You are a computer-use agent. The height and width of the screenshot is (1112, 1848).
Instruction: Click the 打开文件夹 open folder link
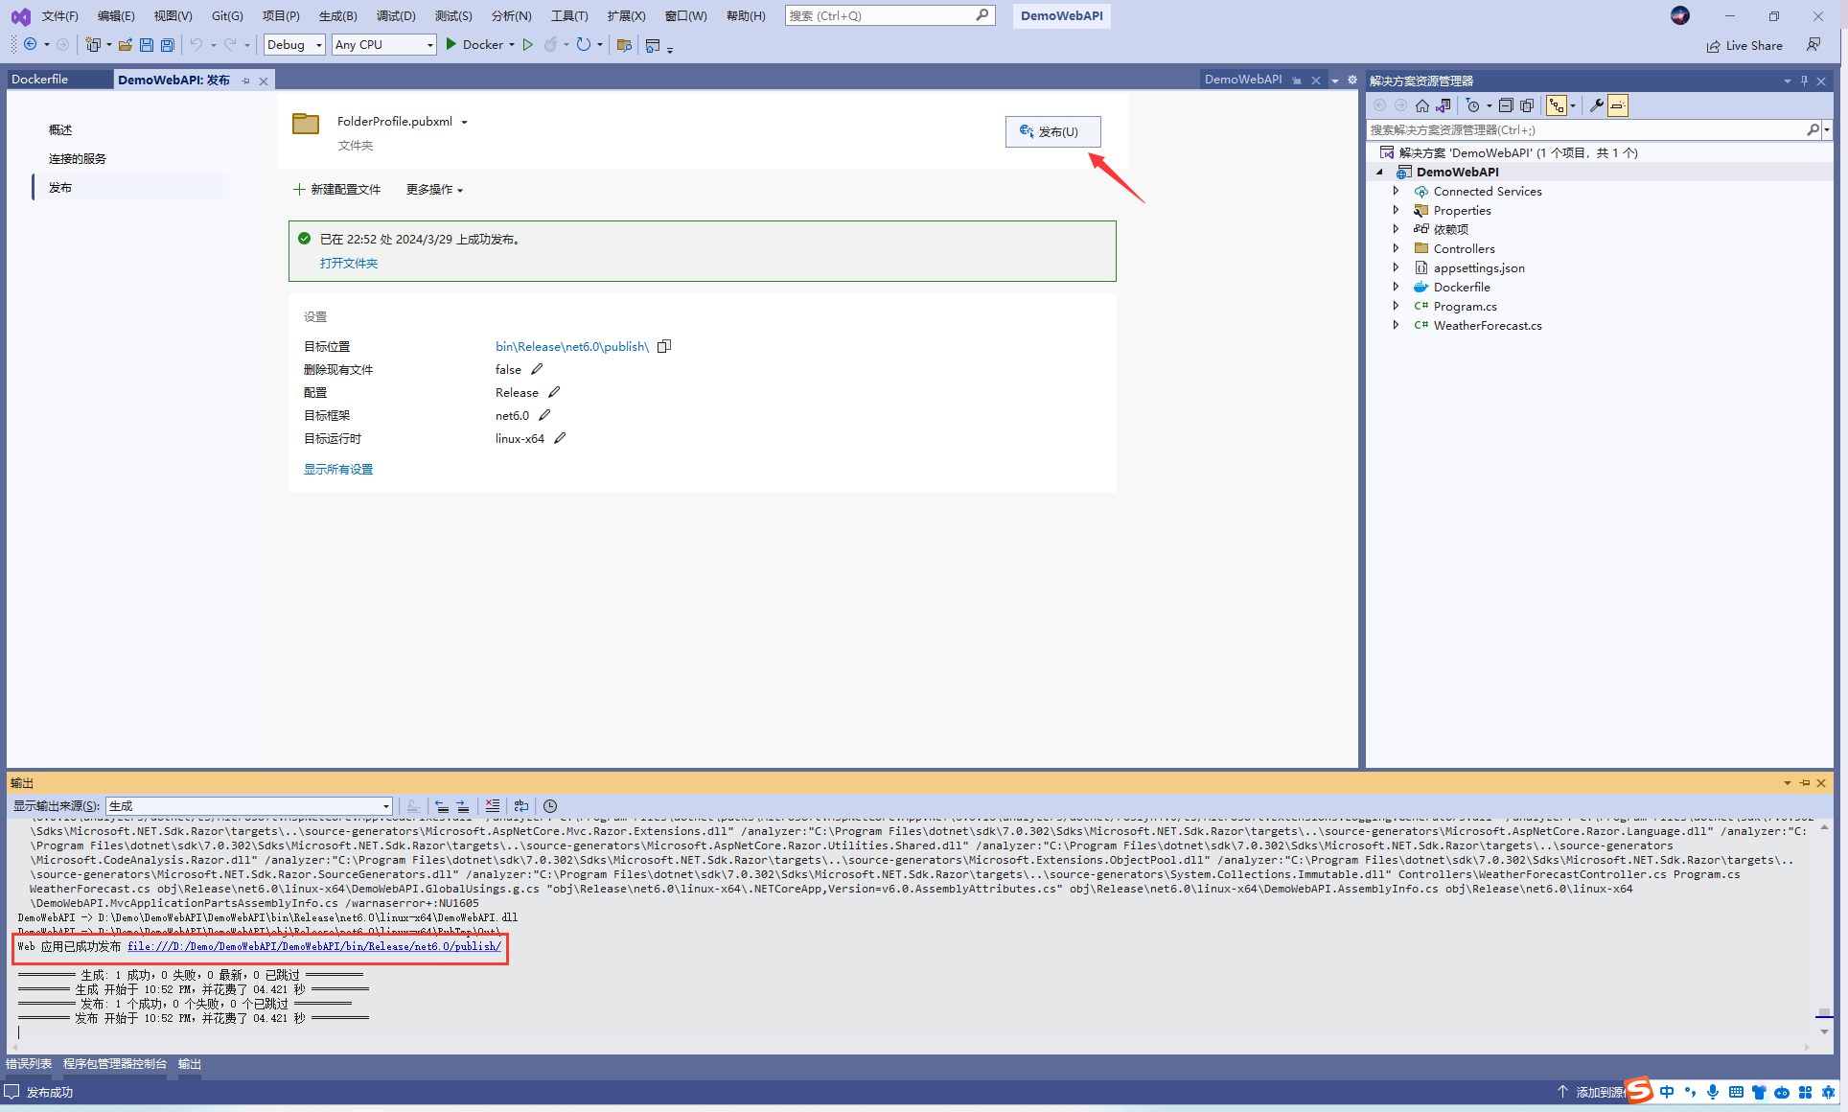click(349, 263)
